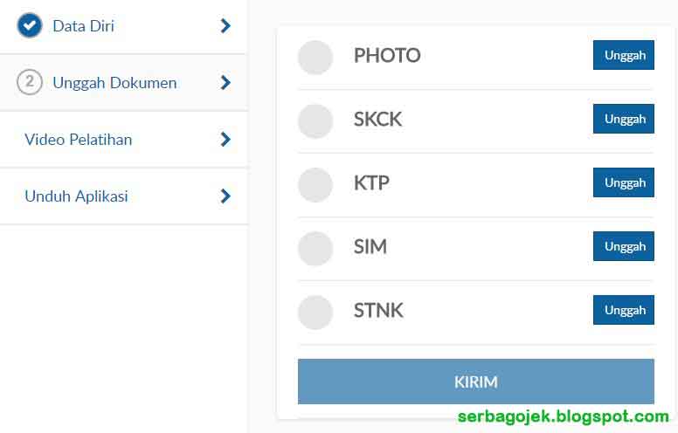The width and height of the screenshot is (678, 433).
Task: Open the Video Pelatihan menu item
Action: click(79, 140)
